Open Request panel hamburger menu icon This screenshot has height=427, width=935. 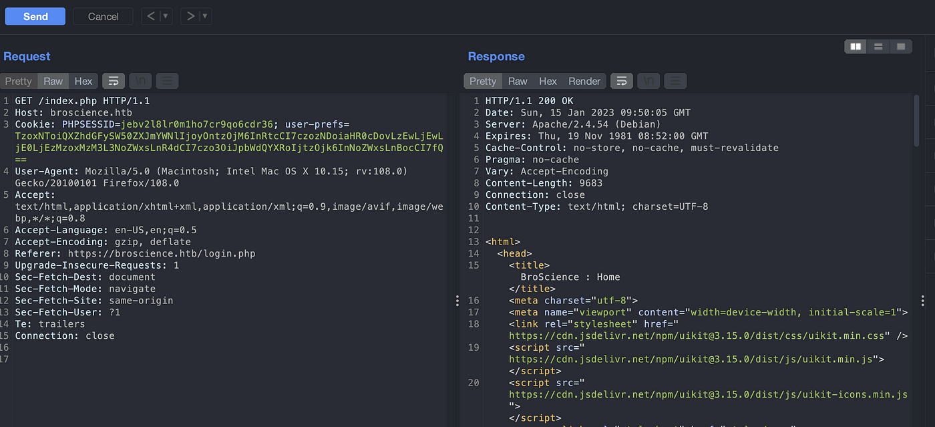click(167, 81)
